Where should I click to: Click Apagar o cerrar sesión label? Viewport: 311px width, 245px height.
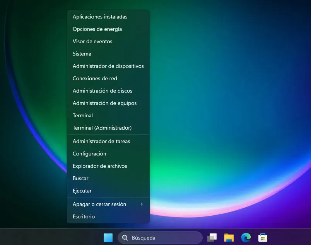click(99, 204)
